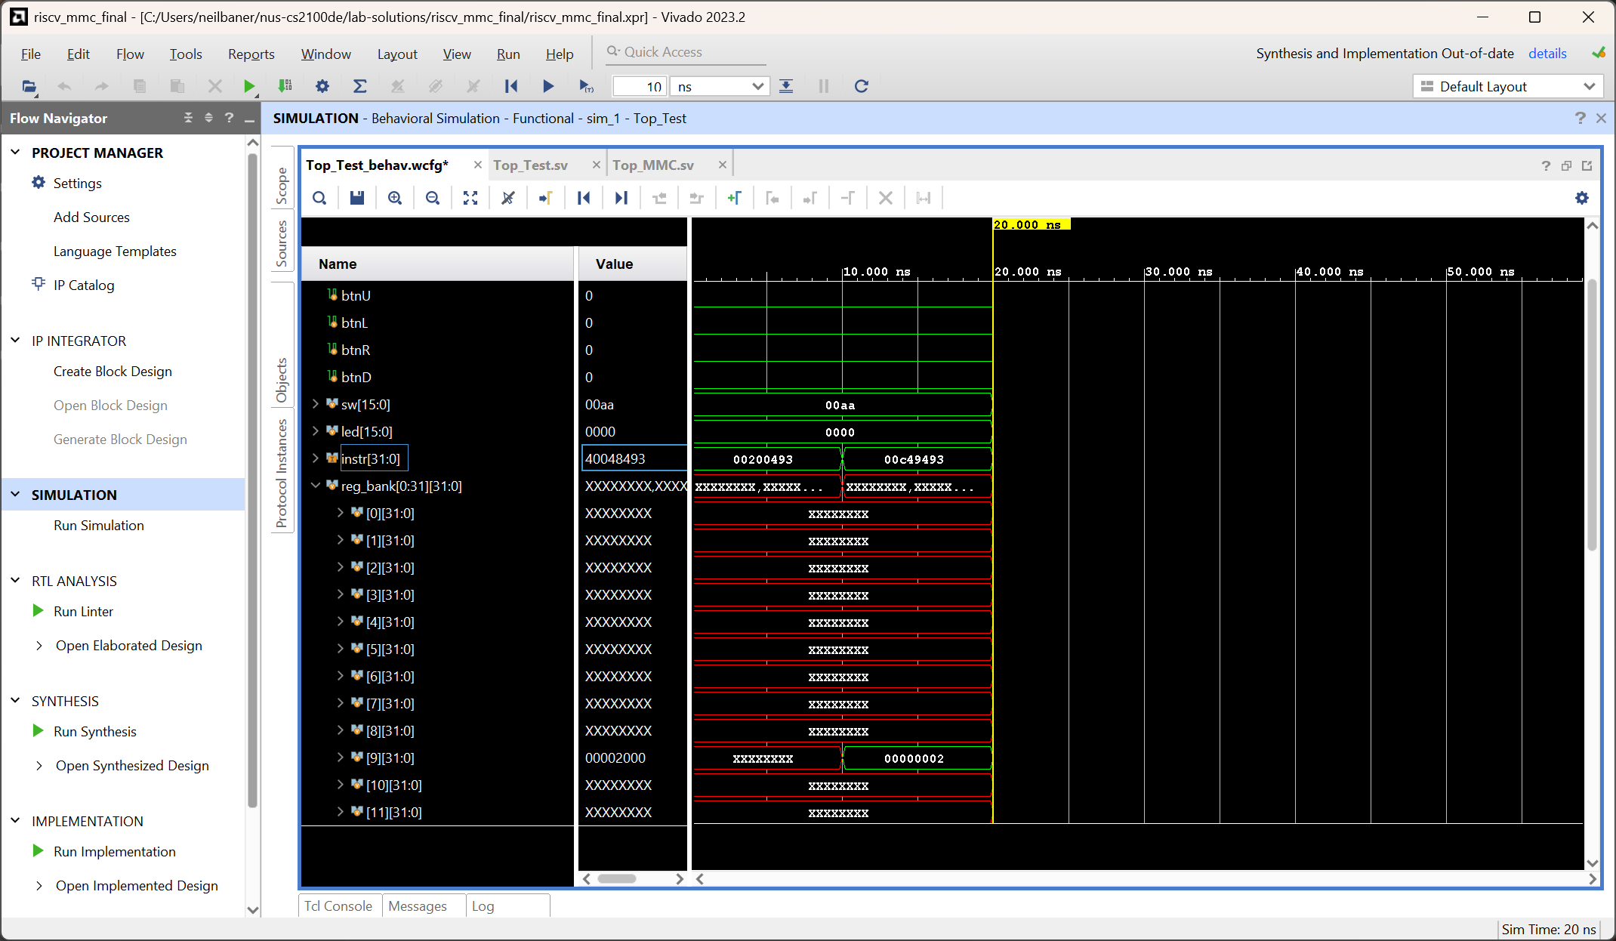Expand the sw[15:0] signal bus
Viewport: 1616px width, 941px height.
pyautogui.click(x=316, y=405)
